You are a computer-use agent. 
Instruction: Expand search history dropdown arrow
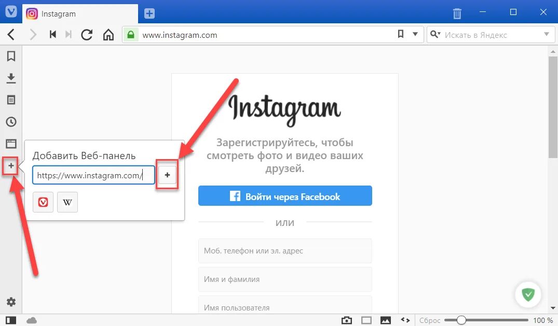click(x=547, y=34)
